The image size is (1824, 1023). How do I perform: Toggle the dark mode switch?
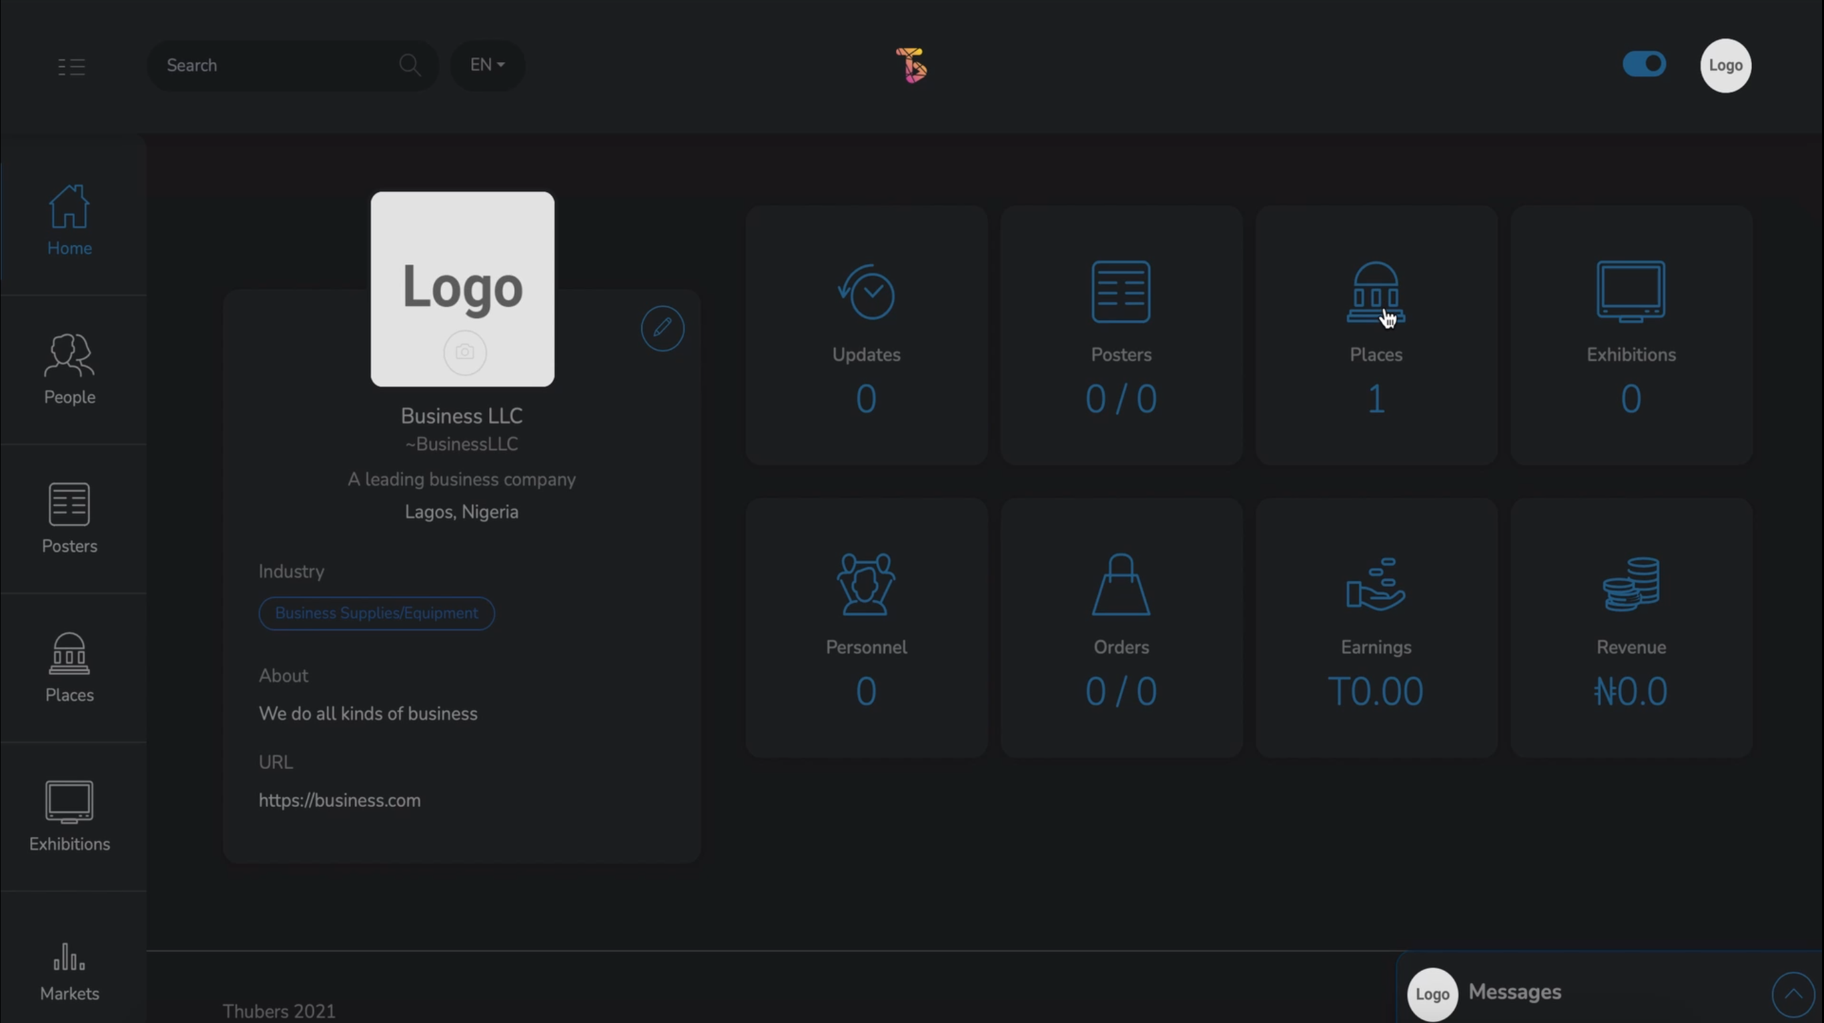1644,65
